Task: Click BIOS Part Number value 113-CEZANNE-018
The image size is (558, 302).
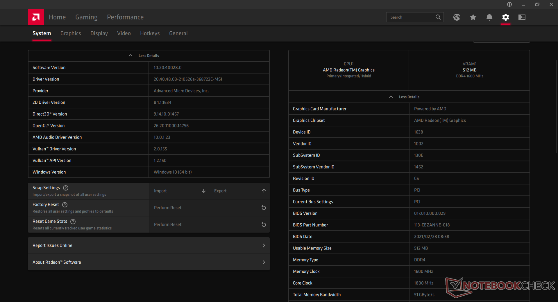Action: click(432, 225)
